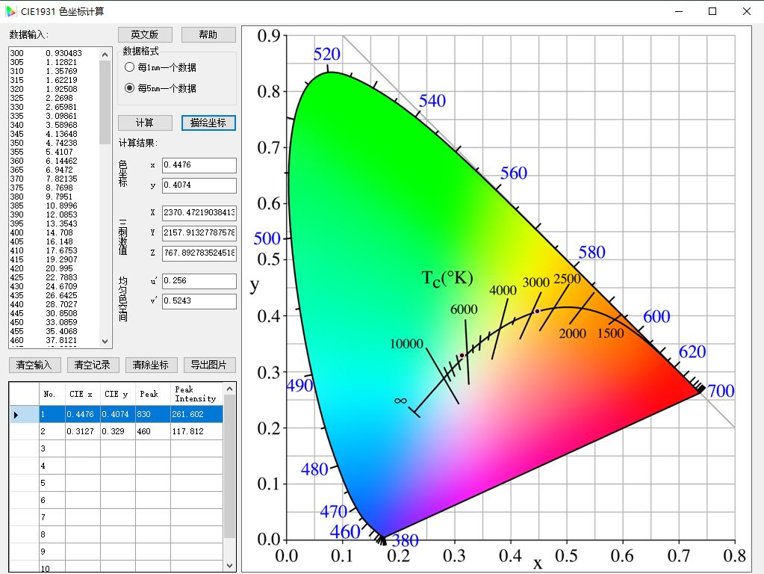Click the results table scroll-down arrow
This screenshot has width=764, height=574.
click(x=229, y=566)
